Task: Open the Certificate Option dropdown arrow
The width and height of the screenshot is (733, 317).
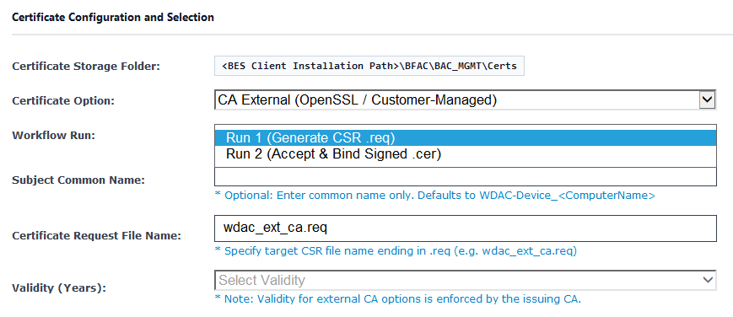Action: pos(707,99)
